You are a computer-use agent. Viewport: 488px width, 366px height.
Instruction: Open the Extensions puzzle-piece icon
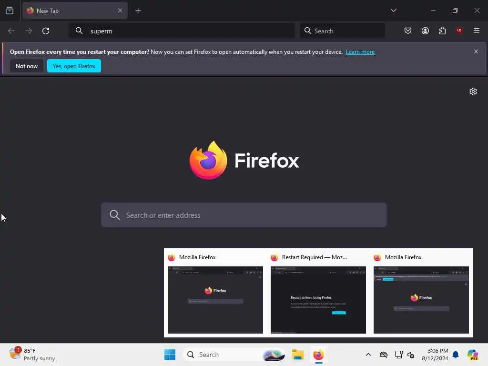tap(442, 30)
